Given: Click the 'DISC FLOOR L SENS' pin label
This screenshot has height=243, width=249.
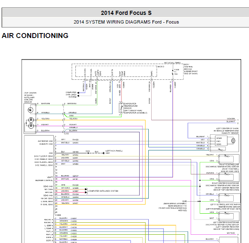Looking at the screenshot, I should click(x=44, y=162).
